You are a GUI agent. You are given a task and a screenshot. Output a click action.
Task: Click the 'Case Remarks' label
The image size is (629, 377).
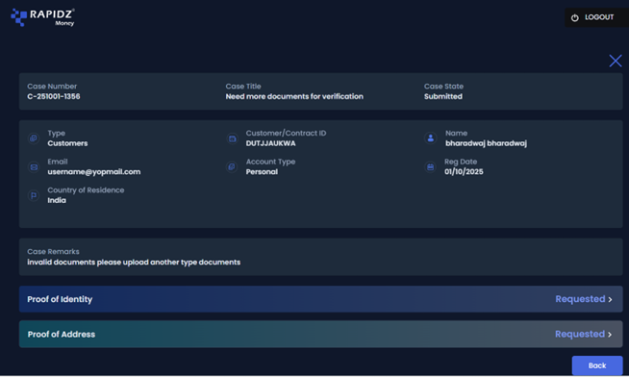(x=53, y=251)
